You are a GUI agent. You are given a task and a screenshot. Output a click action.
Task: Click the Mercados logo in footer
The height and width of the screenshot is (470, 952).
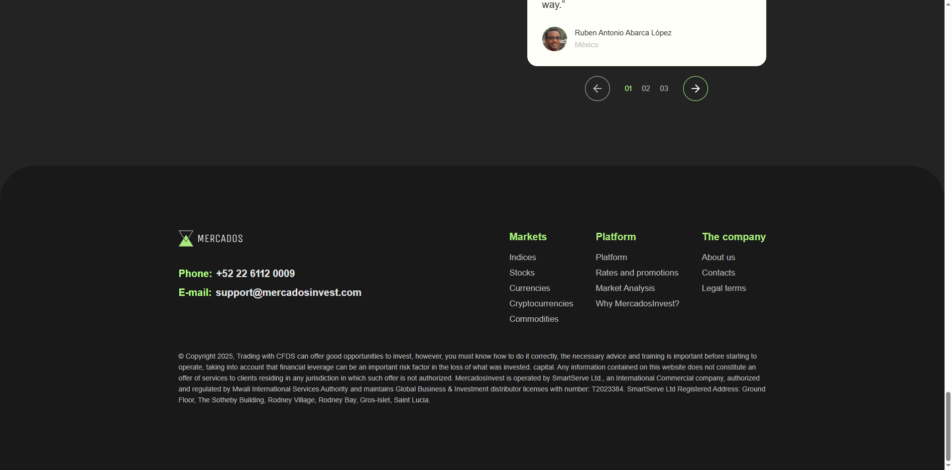point(211,238)
